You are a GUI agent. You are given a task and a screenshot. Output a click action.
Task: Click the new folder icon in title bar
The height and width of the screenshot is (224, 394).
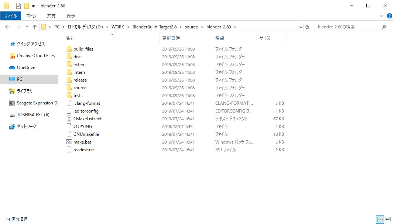click(27, 6)
